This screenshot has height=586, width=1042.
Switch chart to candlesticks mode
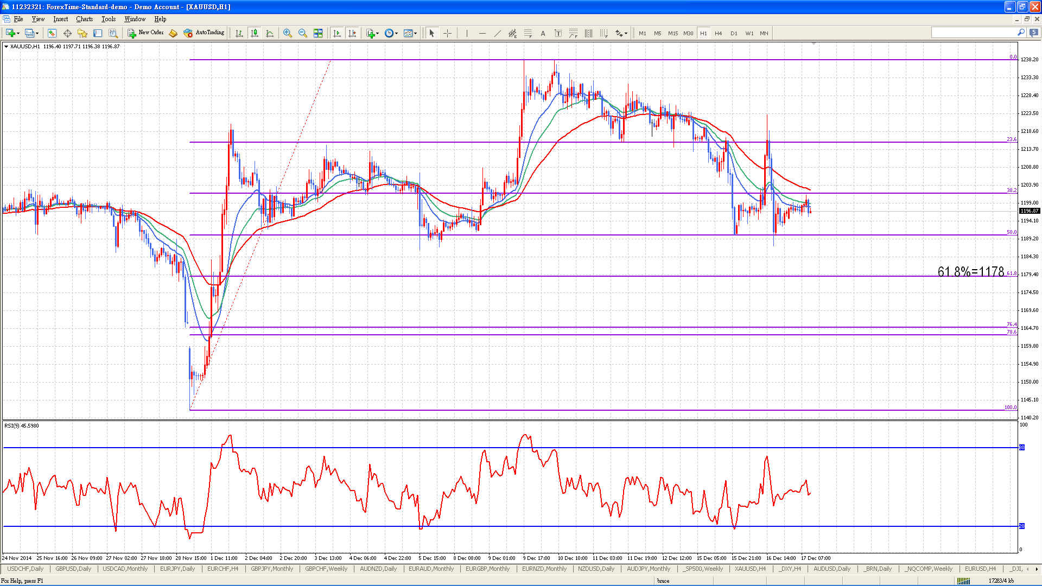click(255, 33)
